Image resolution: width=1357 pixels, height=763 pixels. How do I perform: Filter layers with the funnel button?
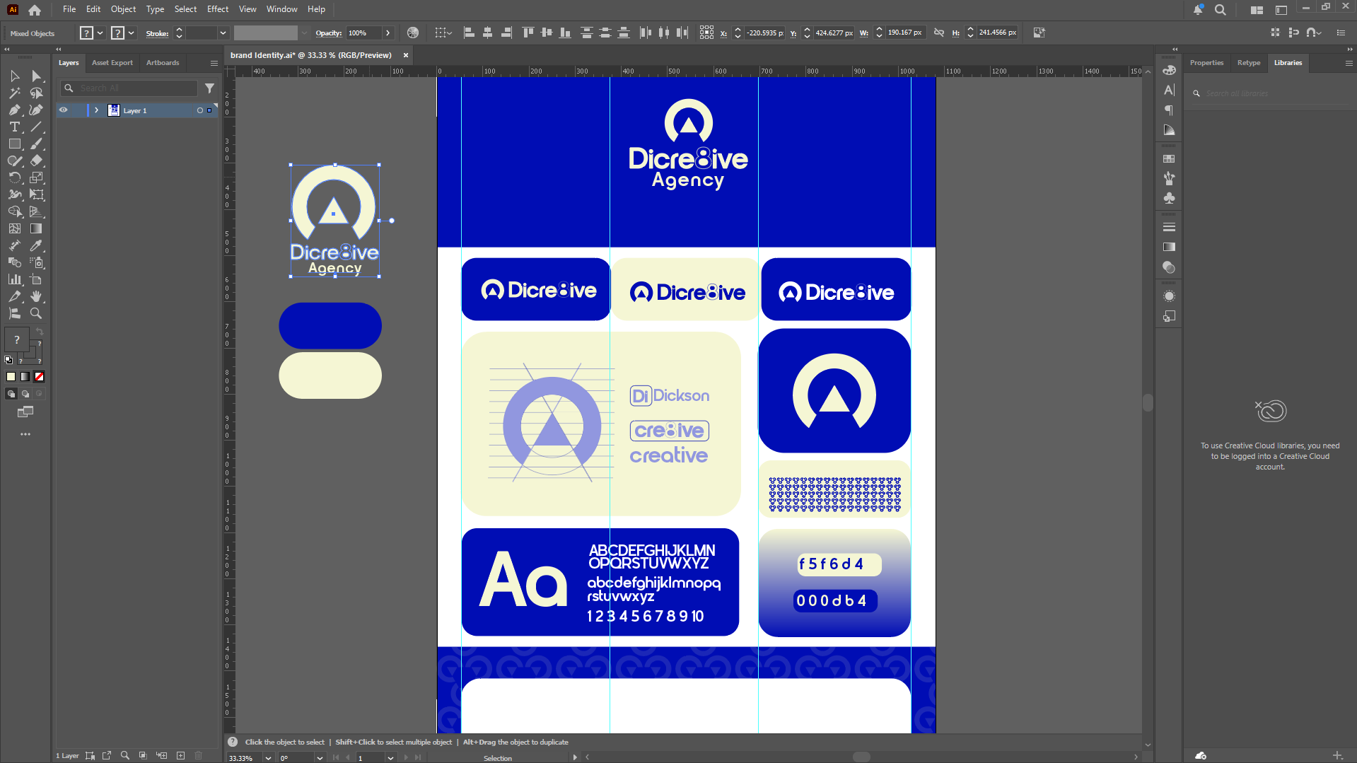209,88
